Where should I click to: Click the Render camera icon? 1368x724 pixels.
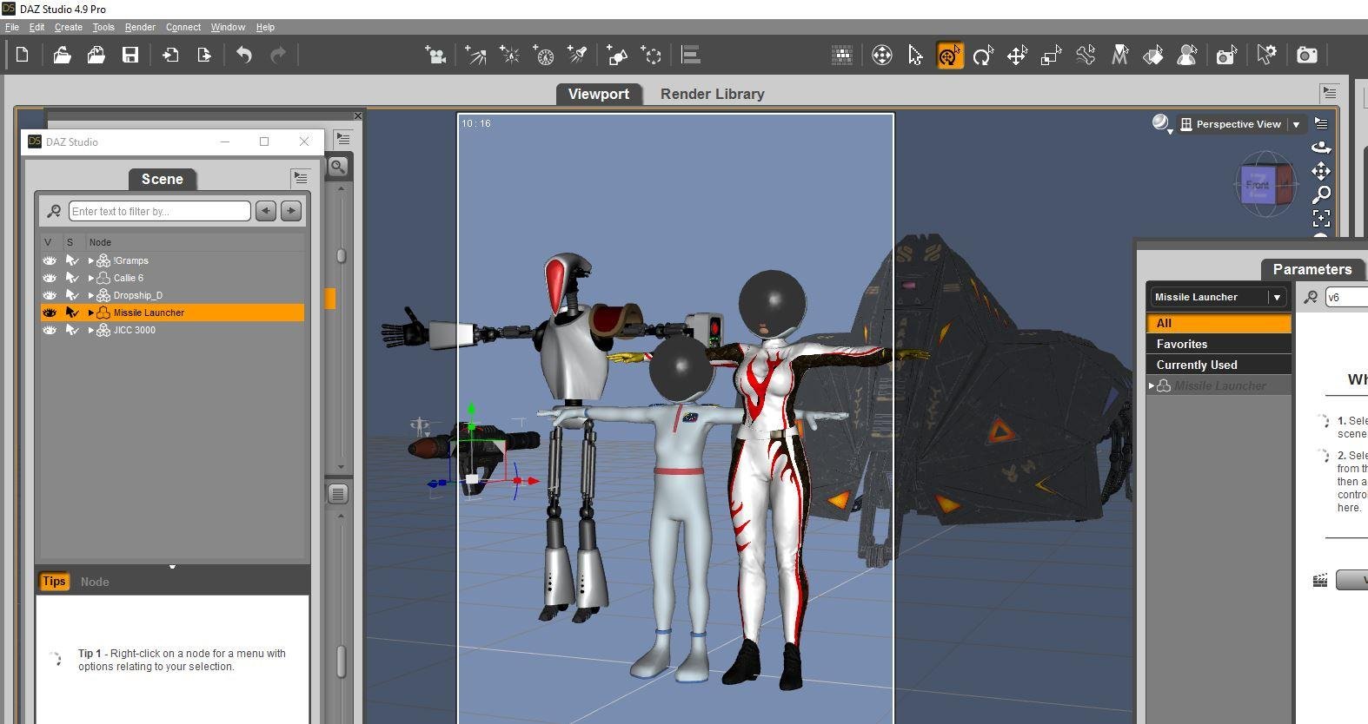(x=1306, y=56)
